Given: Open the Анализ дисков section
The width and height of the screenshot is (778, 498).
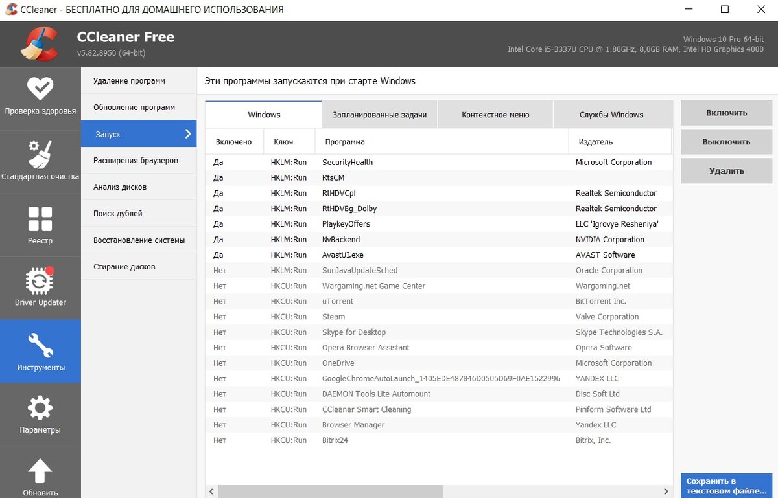Looking at the screenshot, I should 139,187.
